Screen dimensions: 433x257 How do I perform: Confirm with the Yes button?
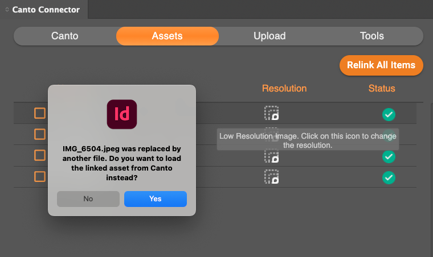click(156, 199)
